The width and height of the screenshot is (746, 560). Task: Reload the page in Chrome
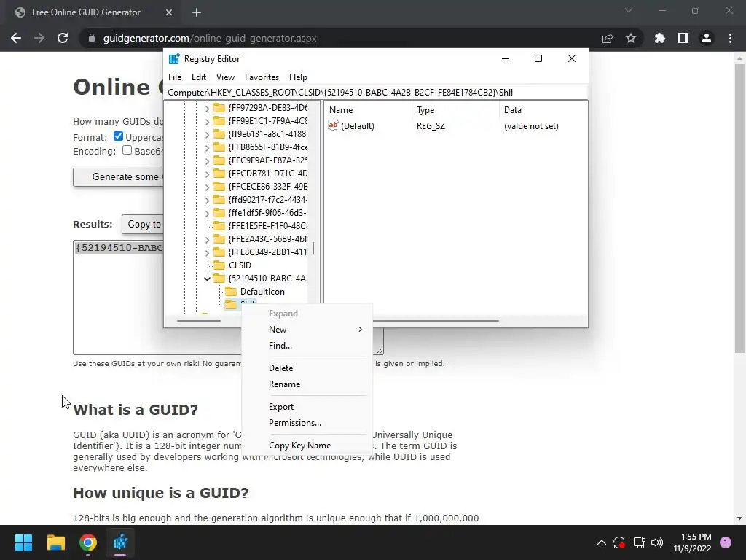63,38
